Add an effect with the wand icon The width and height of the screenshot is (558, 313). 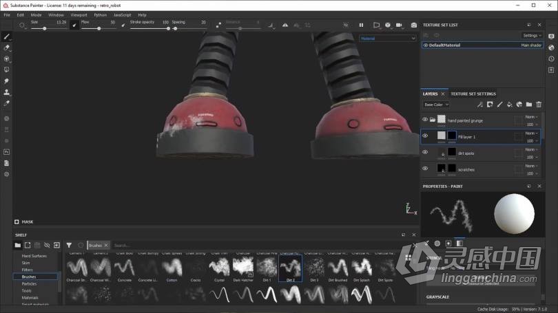point(480,105)
